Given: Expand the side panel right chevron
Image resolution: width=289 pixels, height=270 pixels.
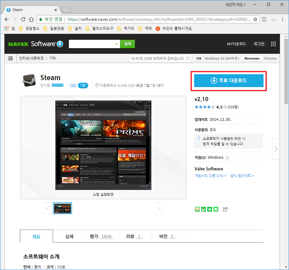Looking at the screenshot, I should click(276, 149).
